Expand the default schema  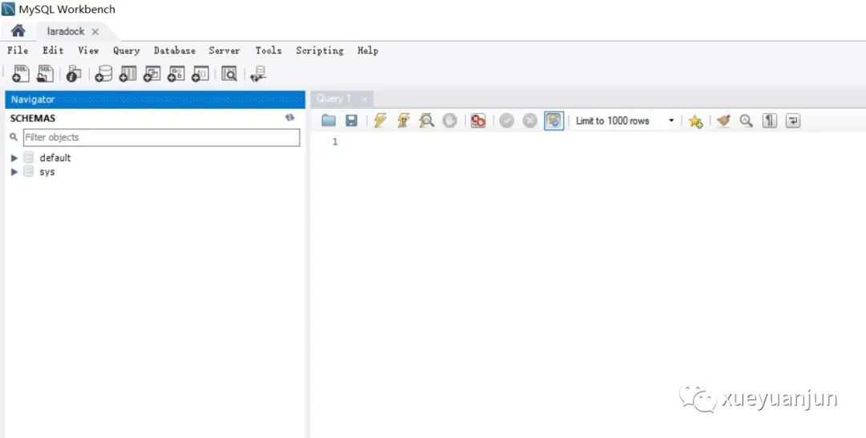(x=14, y=158)
